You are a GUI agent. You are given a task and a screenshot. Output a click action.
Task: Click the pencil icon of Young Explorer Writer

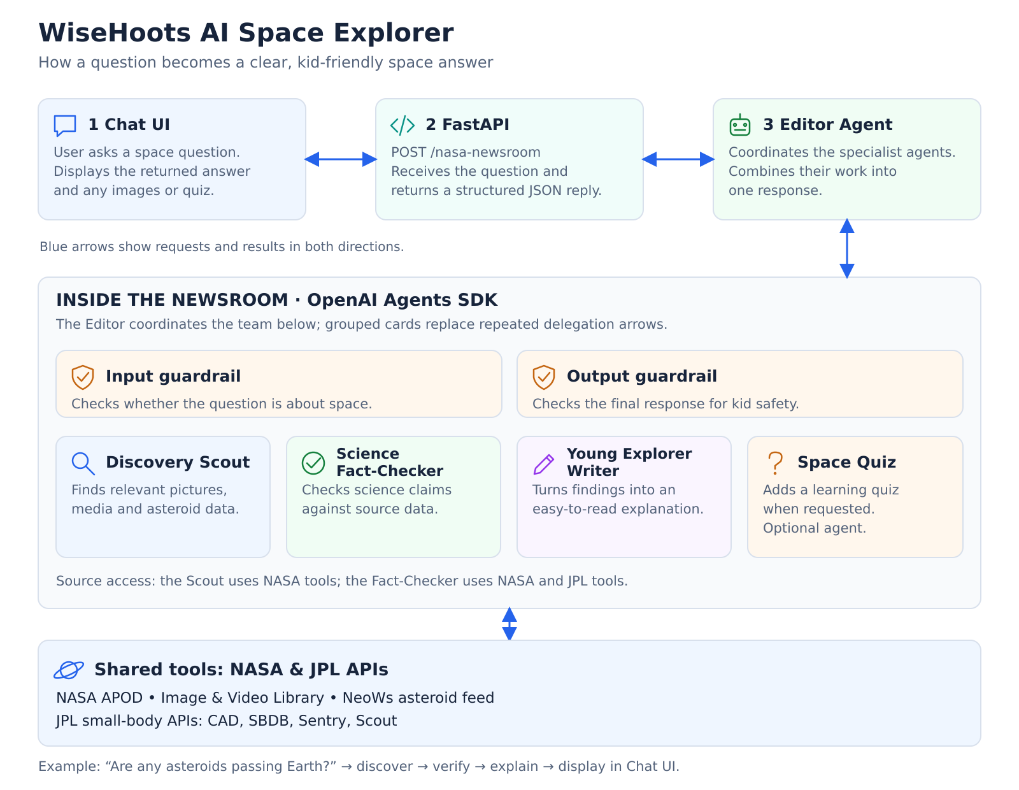(x=544, y=464)
